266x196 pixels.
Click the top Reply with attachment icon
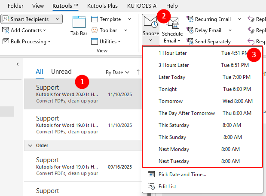251,19
